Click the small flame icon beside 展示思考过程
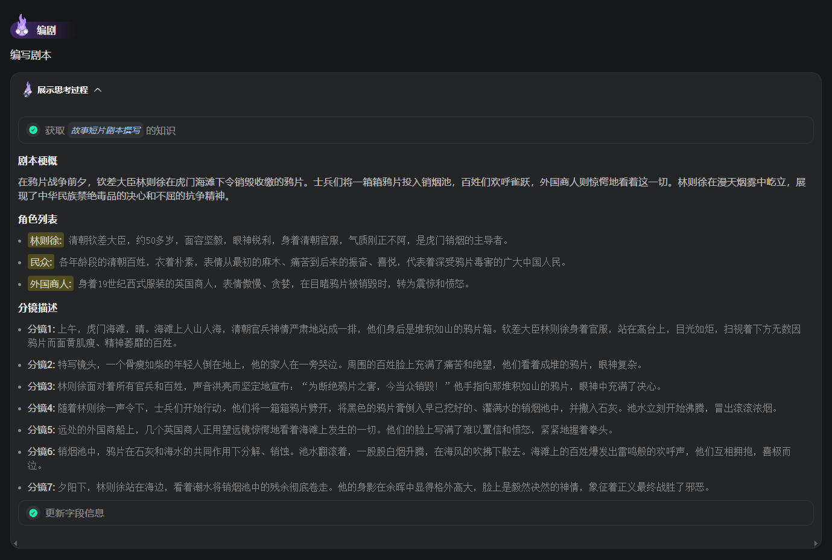Image resolution: width=832 pixels, height=560 pixels. tap(28, 90)
